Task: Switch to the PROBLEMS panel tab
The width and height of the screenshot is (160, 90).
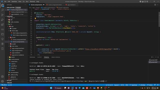Action: pyautogui.click(x=32, y=57)
